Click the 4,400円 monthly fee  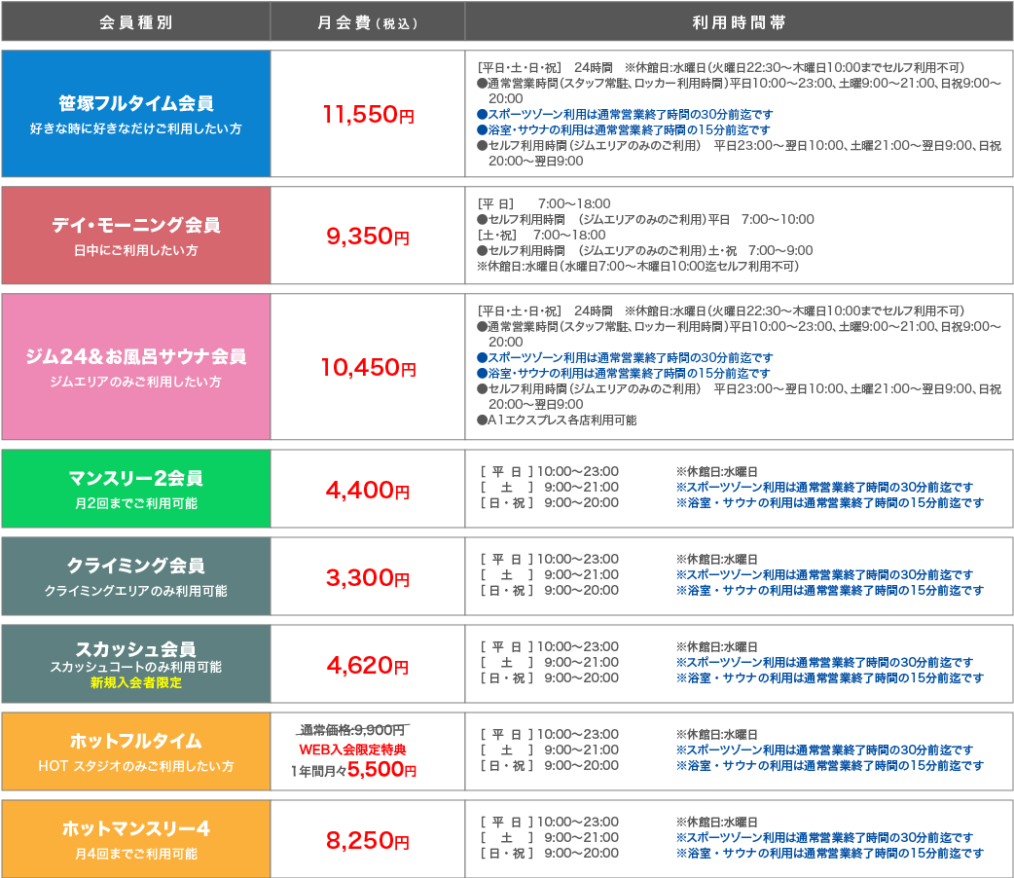367,490
